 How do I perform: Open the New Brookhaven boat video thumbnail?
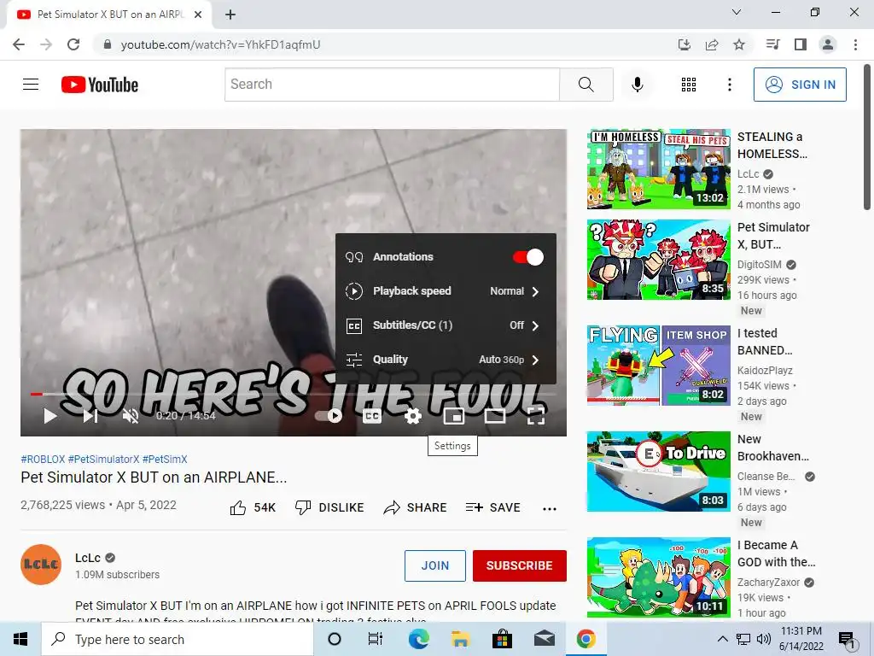click(658, 471)
